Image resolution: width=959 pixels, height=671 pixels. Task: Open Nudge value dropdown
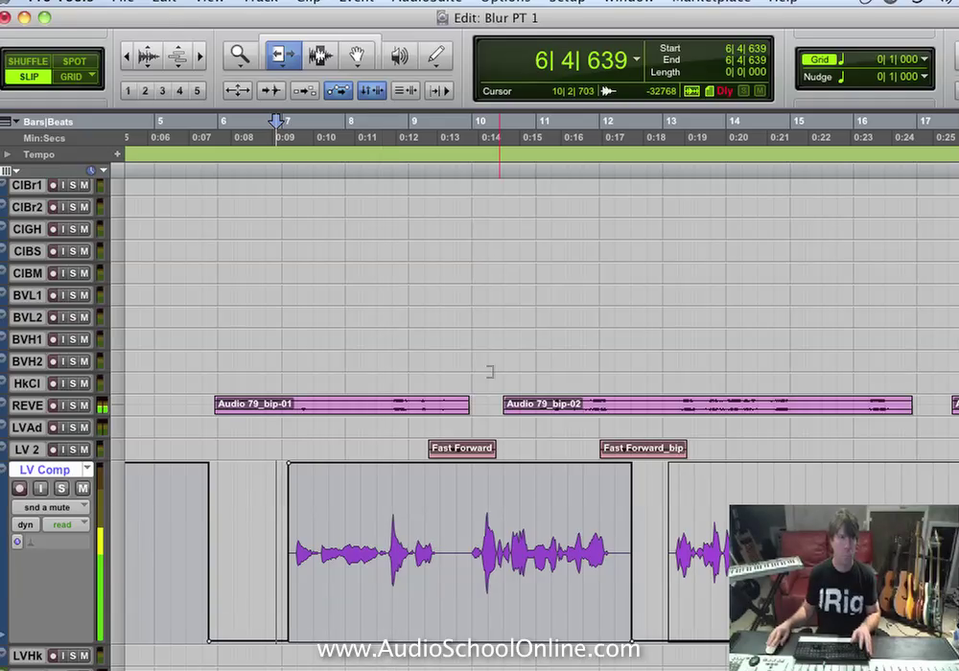(x=924, y=77)
